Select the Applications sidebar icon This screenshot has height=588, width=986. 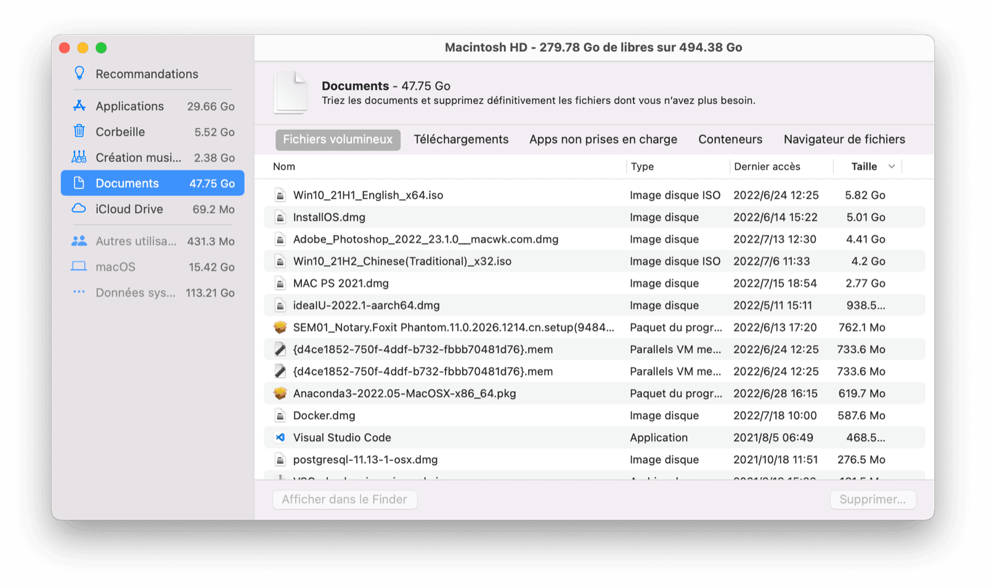(x=79, y=106)
